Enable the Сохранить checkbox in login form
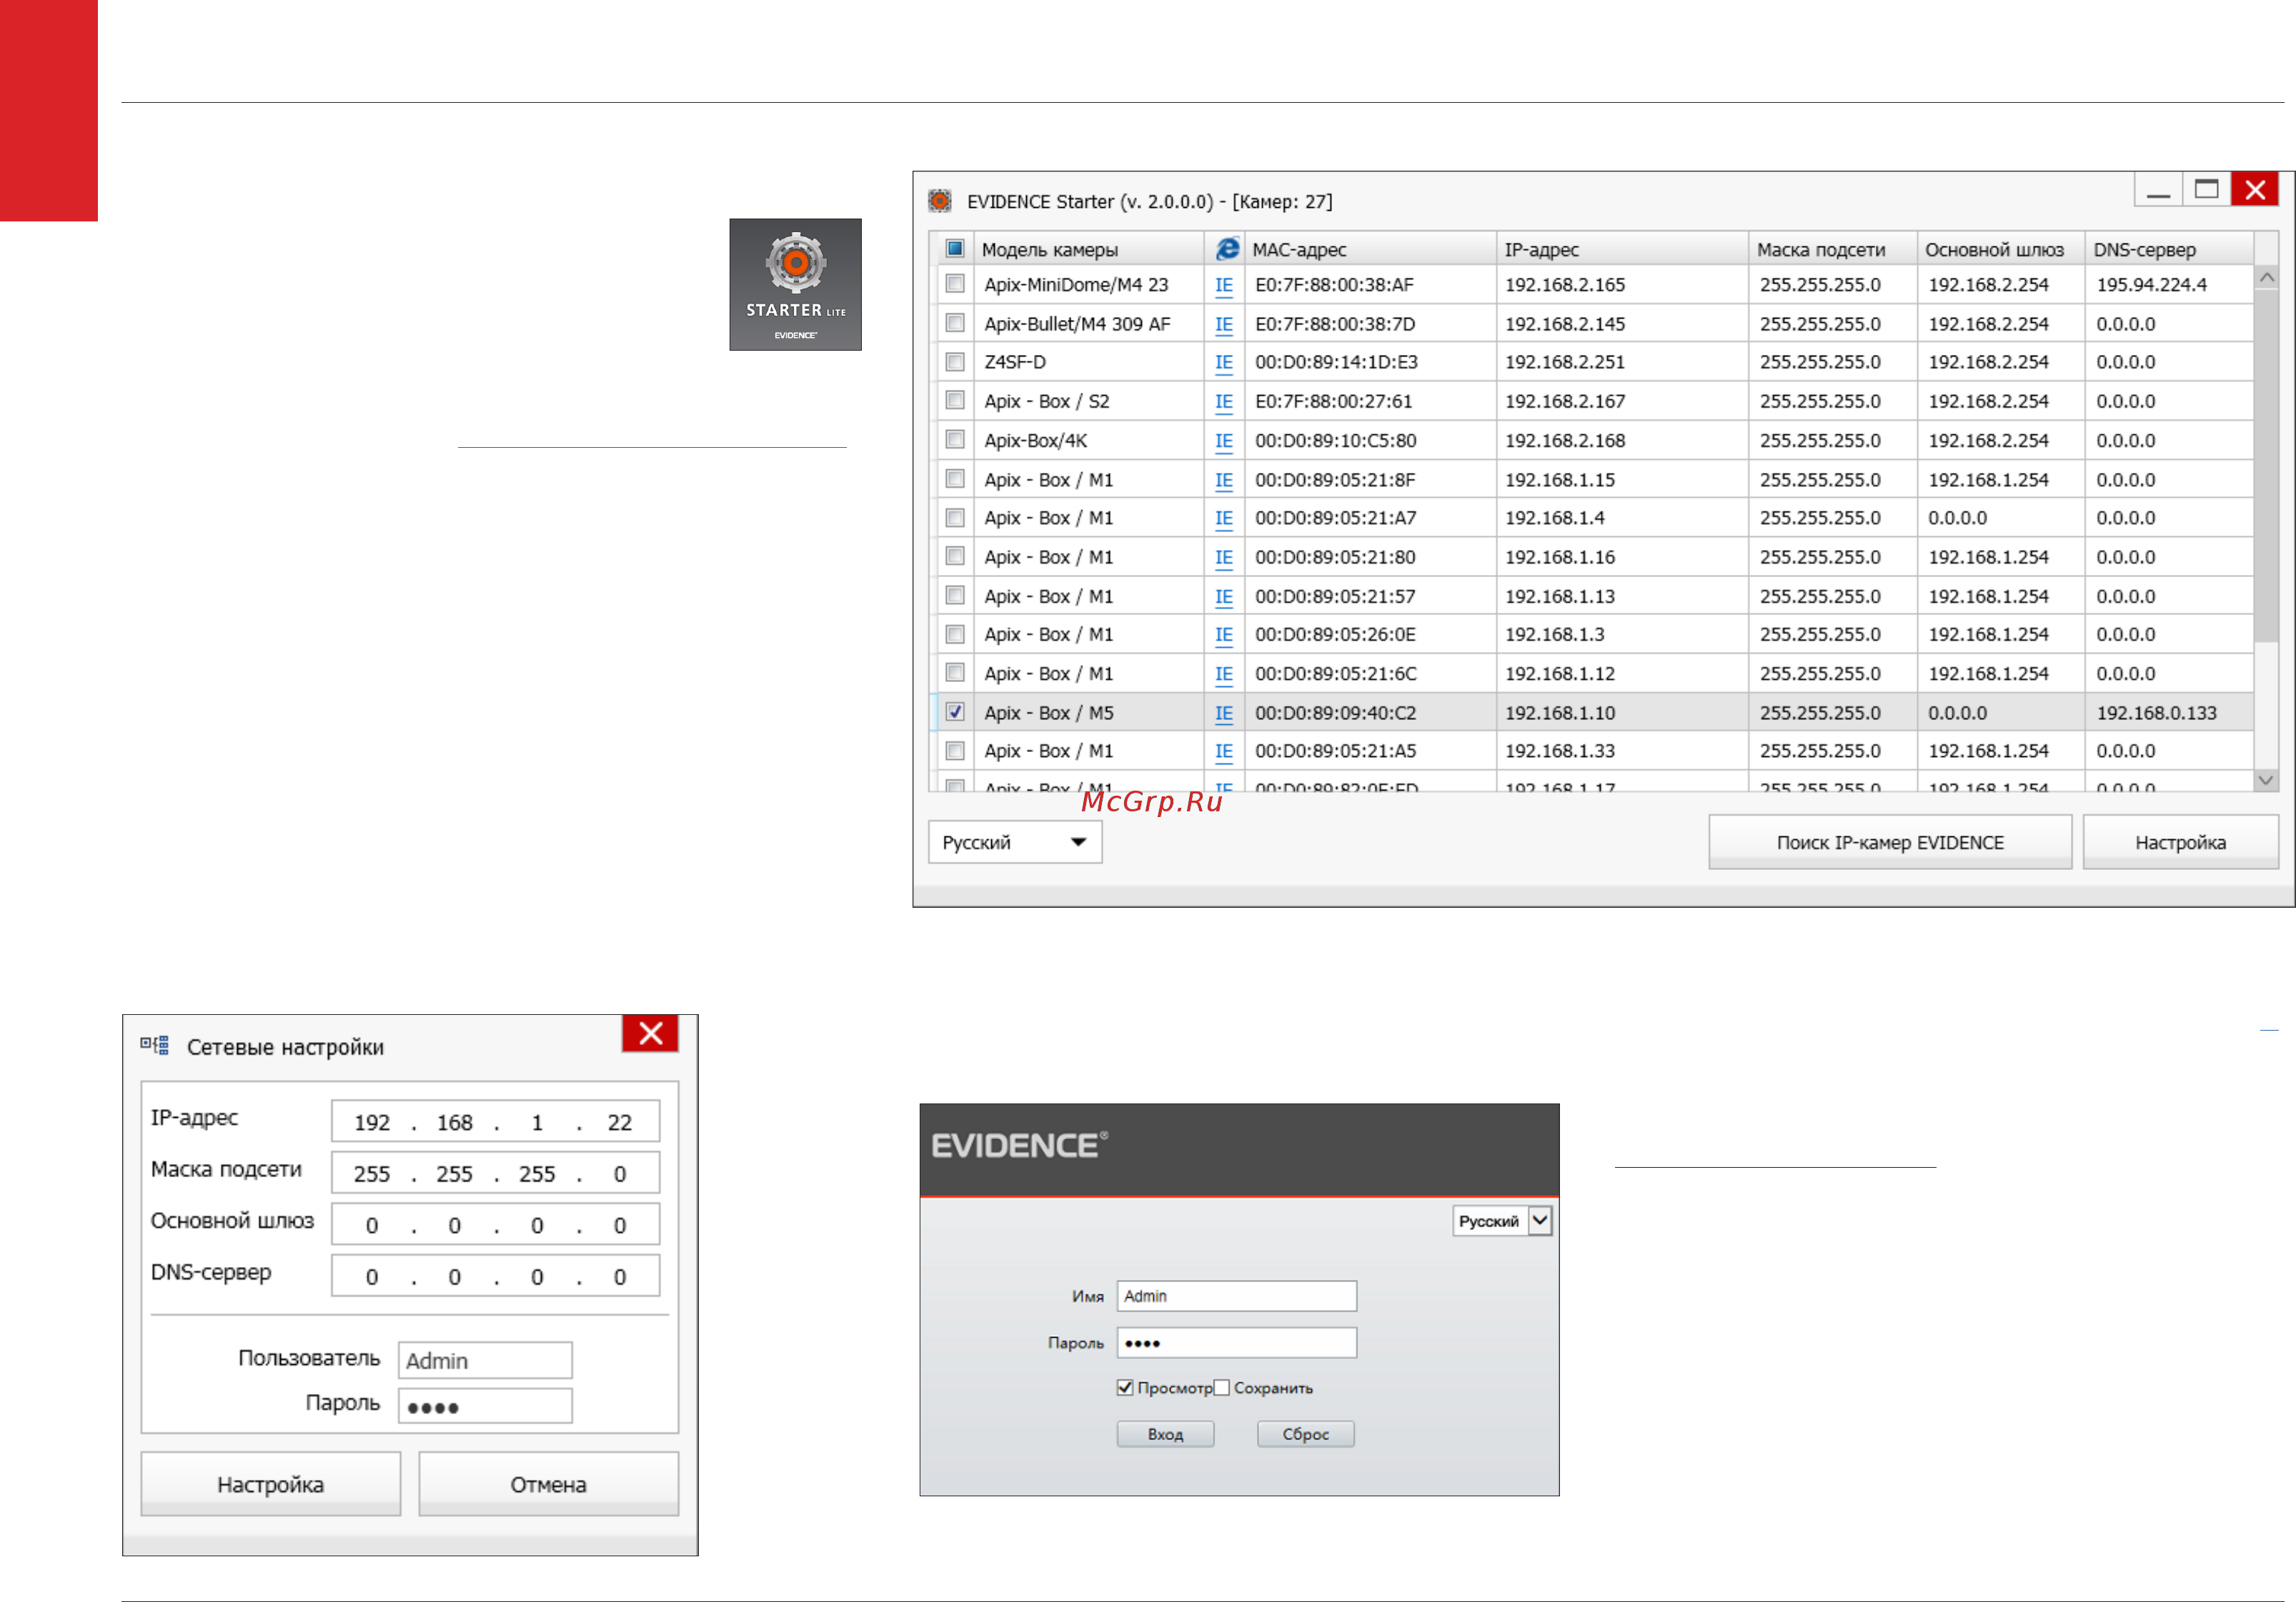The image size is (2296, 1602). [1221, 1387]
